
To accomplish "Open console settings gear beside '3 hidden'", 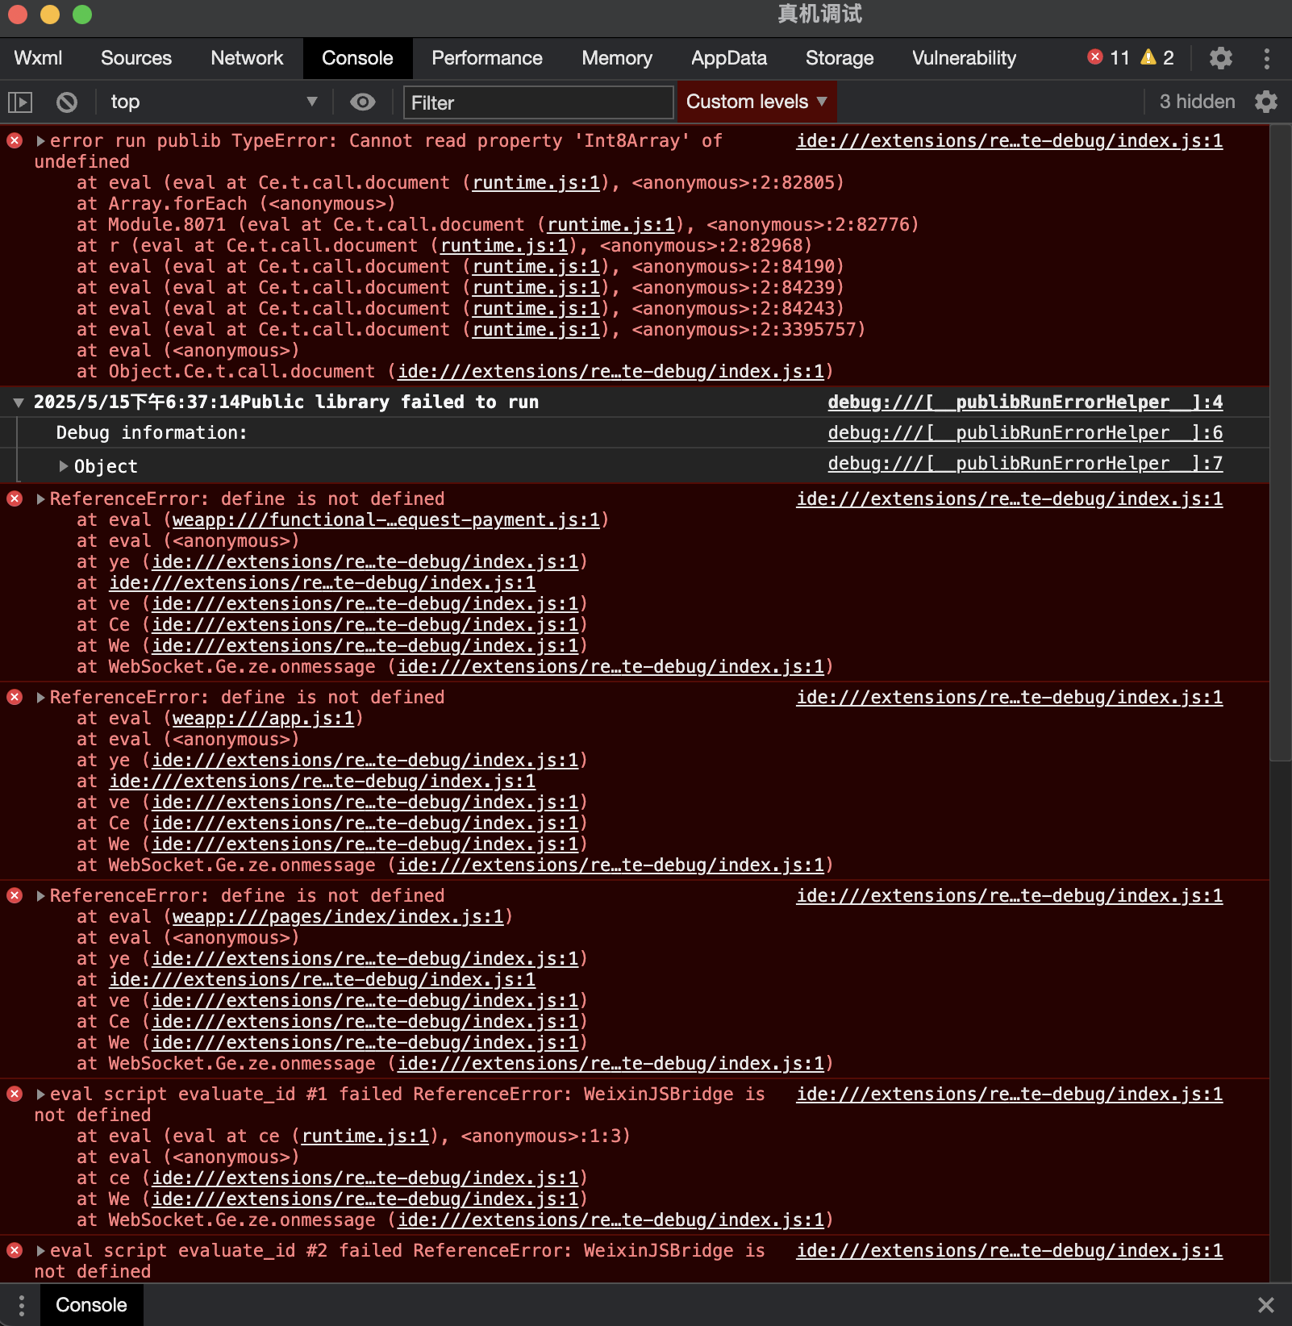I will tap(1266, 102).
